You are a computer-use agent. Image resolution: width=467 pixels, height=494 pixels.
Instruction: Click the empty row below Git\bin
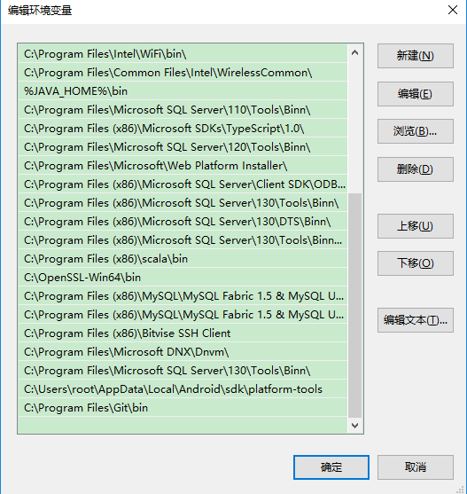click(x=183, y=425)
